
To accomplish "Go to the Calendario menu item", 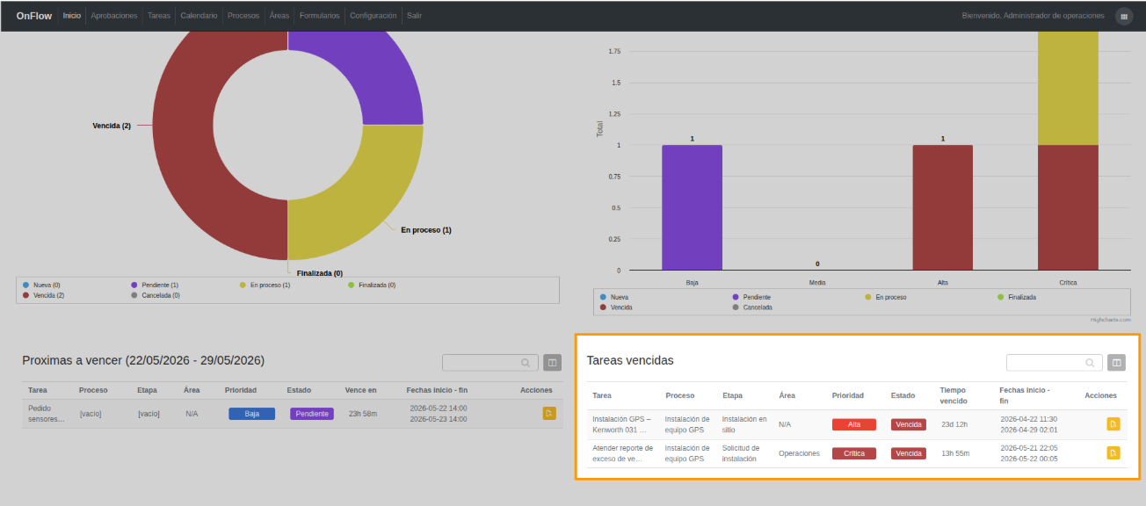I will [199, 16].
